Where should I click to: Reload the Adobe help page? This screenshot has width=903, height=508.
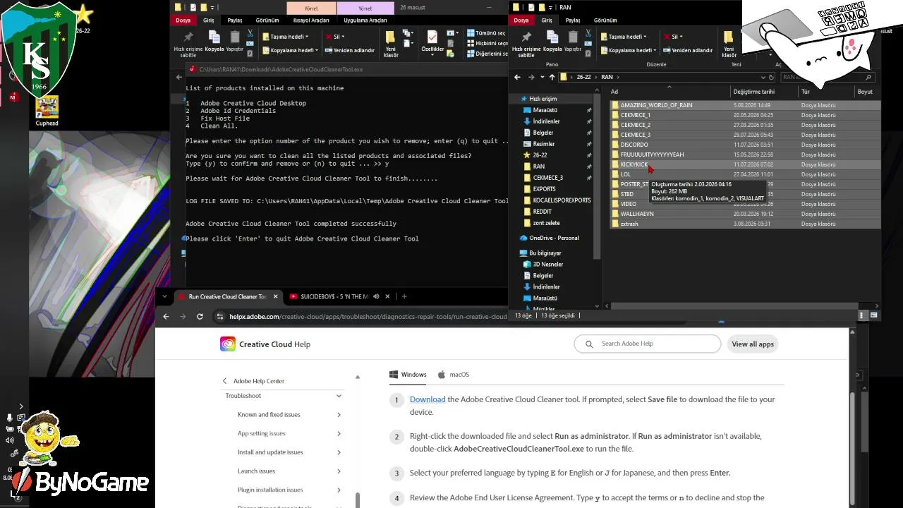click(x=200, y=316)
